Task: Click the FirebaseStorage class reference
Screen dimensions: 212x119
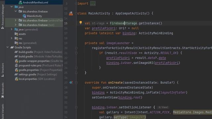Action: 123,23
